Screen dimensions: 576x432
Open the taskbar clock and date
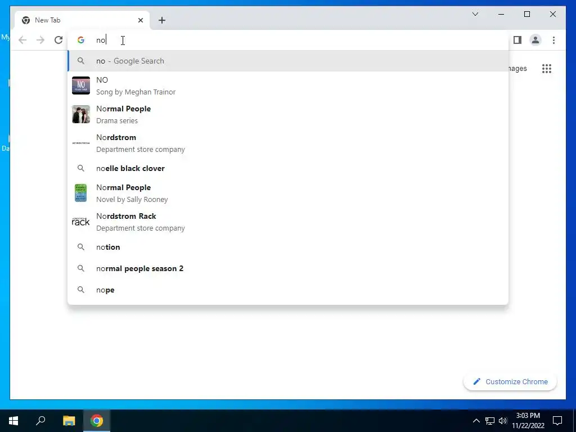(x=528, y=421)
